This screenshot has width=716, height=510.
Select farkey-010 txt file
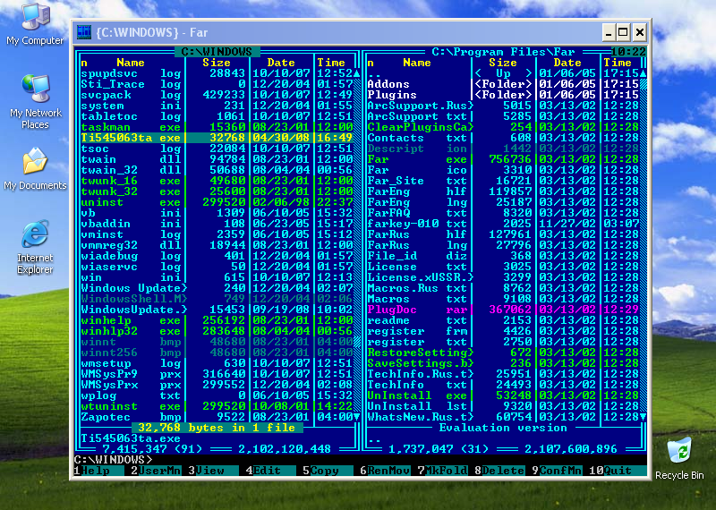pos(503,224)
